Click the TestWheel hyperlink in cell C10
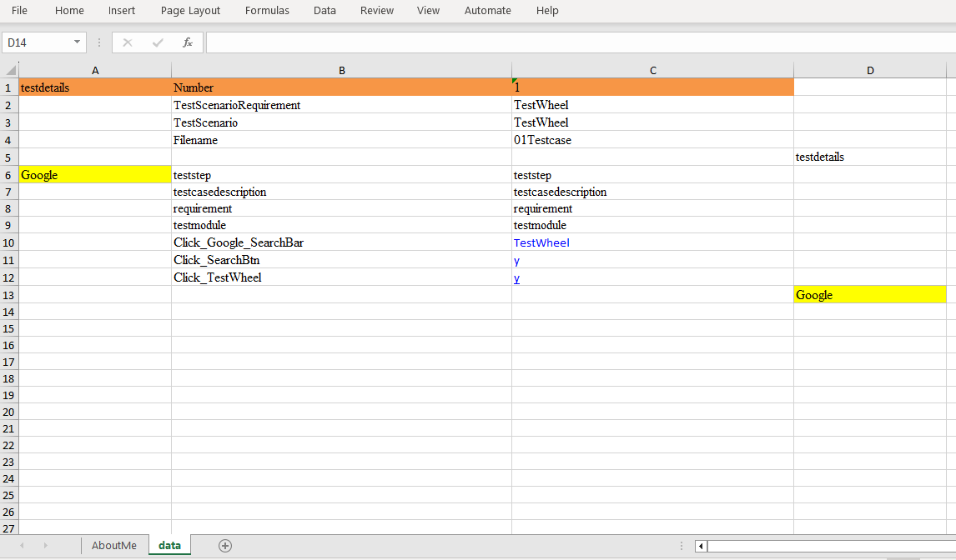 [x=541, y=242]
